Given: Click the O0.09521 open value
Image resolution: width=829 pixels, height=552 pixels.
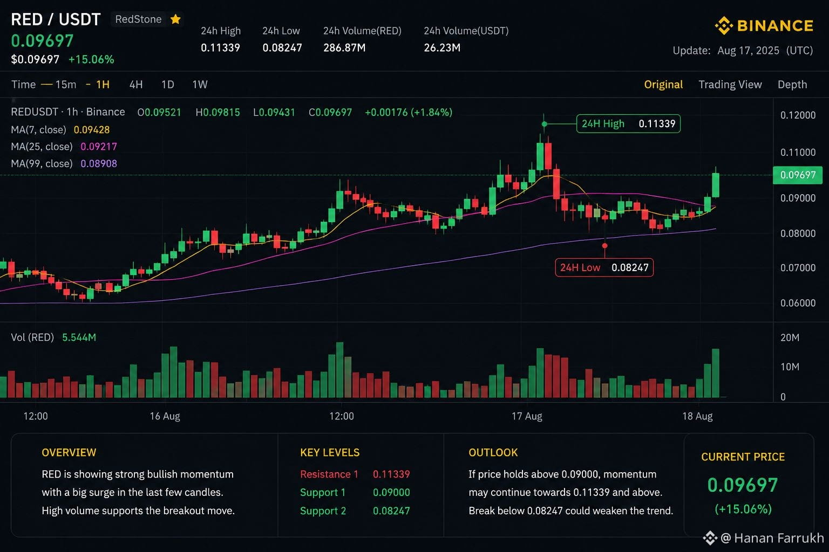Looking at the screenshot, I should tap(159, 112).
